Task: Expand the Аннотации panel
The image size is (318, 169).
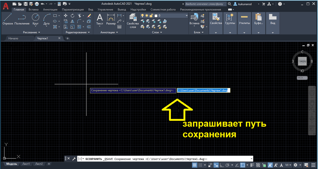Action: pos(109,32)
